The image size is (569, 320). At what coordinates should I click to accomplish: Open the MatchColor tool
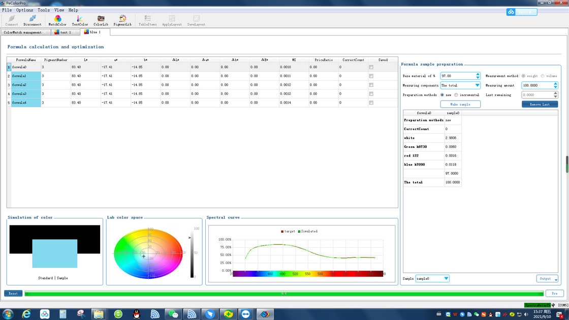click(x=57, y=20)
